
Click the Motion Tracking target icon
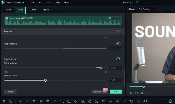click(x=97, y=101)
